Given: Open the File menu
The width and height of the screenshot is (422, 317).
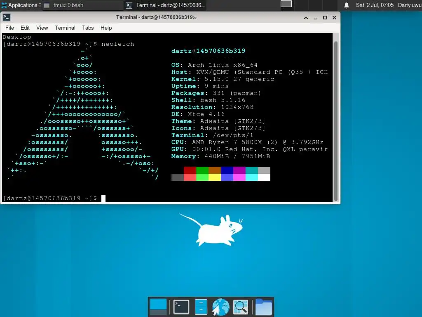Looking at the screenshot, I should pos(10,28).
